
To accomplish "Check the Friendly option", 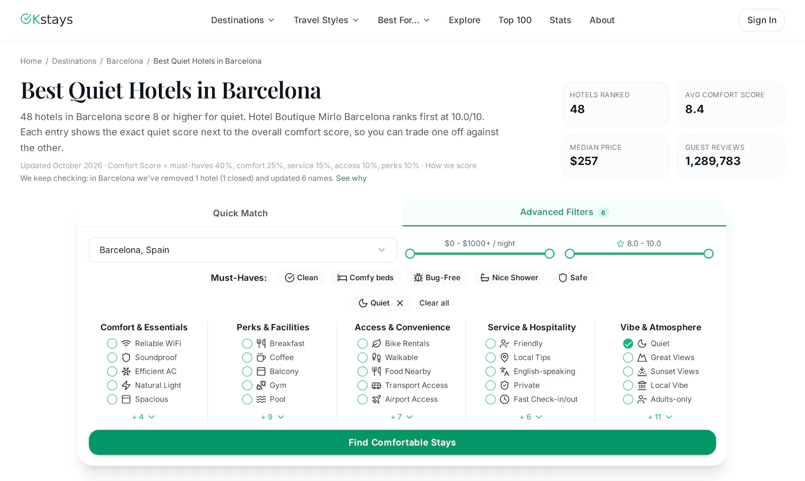I will (x=491, y=343).
